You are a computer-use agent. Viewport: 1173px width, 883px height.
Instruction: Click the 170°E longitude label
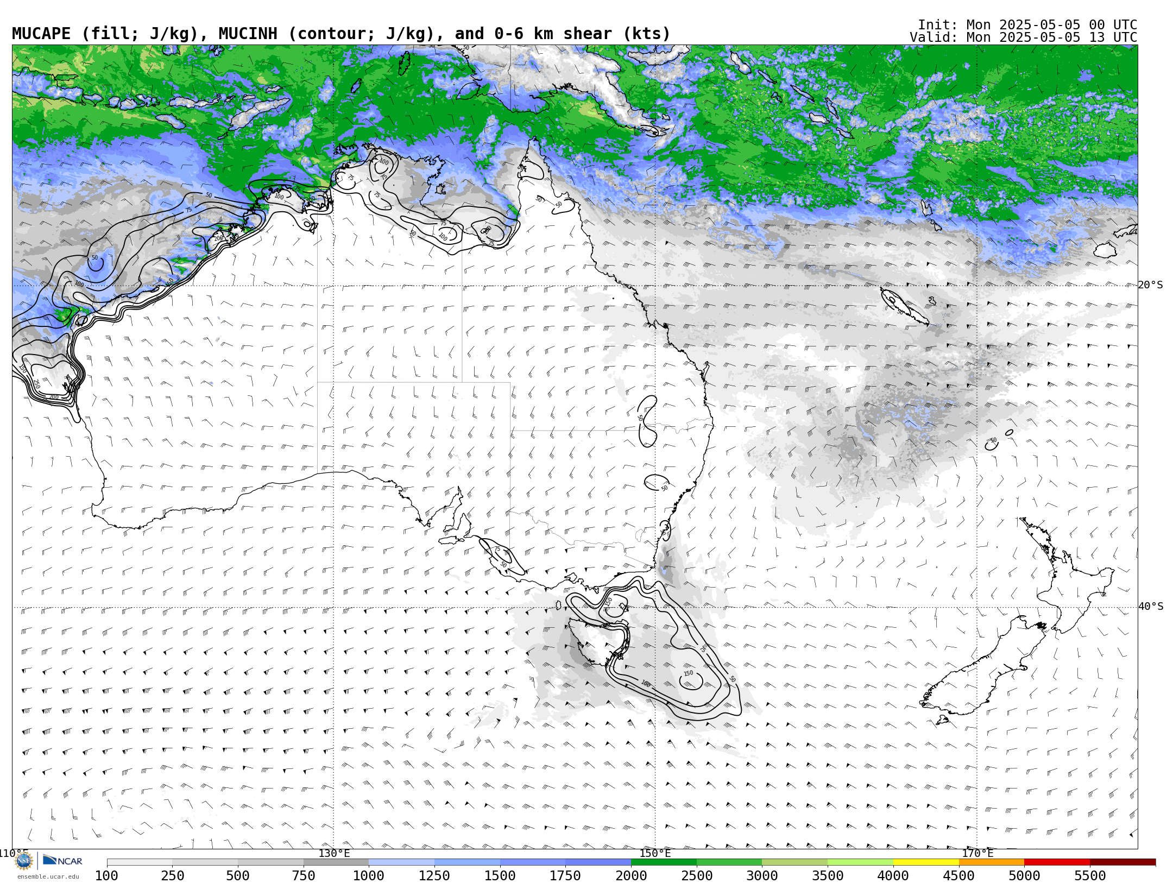tap(977, 853)
